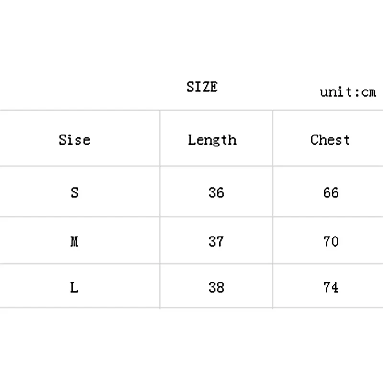Click the digit 4 in Chest value 74
383x383 pixels.
(x=335, y=287)
